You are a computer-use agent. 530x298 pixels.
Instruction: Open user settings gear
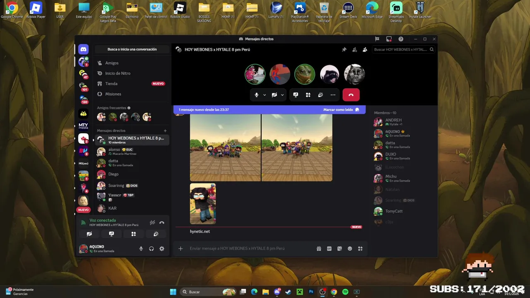coord(162,249)
